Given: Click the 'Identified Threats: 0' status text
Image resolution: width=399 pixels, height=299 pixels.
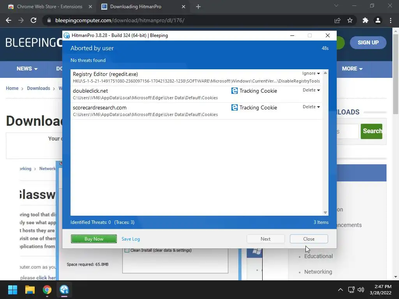Looking at the screenshot, I should coord(90,222).
